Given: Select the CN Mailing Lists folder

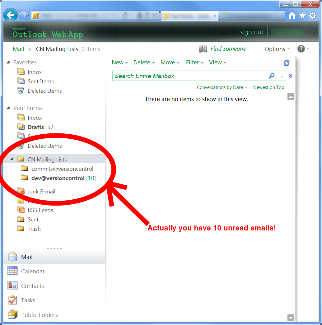Looking at the screenshot, I should tap(54, 159).
